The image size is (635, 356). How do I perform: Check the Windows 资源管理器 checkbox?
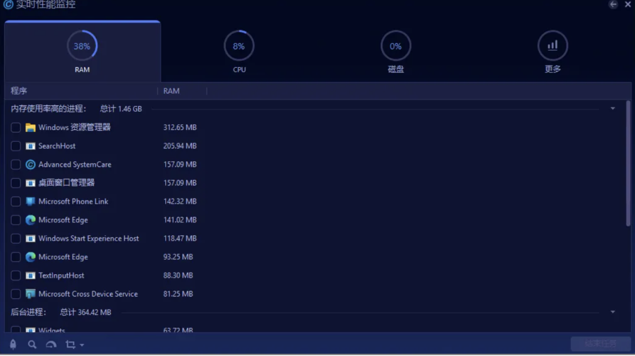coord(15,127)
